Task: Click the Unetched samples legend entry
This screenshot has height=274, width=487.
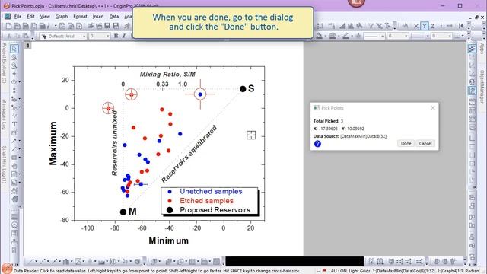Action: pos(211,191)
